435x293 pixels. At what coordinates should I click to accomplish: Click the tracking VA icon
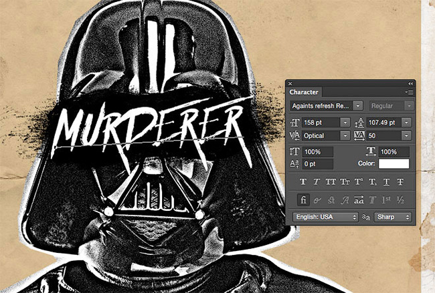click(x=359, y=135)
